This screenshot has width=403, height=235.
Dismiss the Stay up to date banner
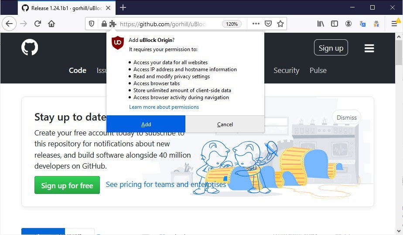click(346, 117)
